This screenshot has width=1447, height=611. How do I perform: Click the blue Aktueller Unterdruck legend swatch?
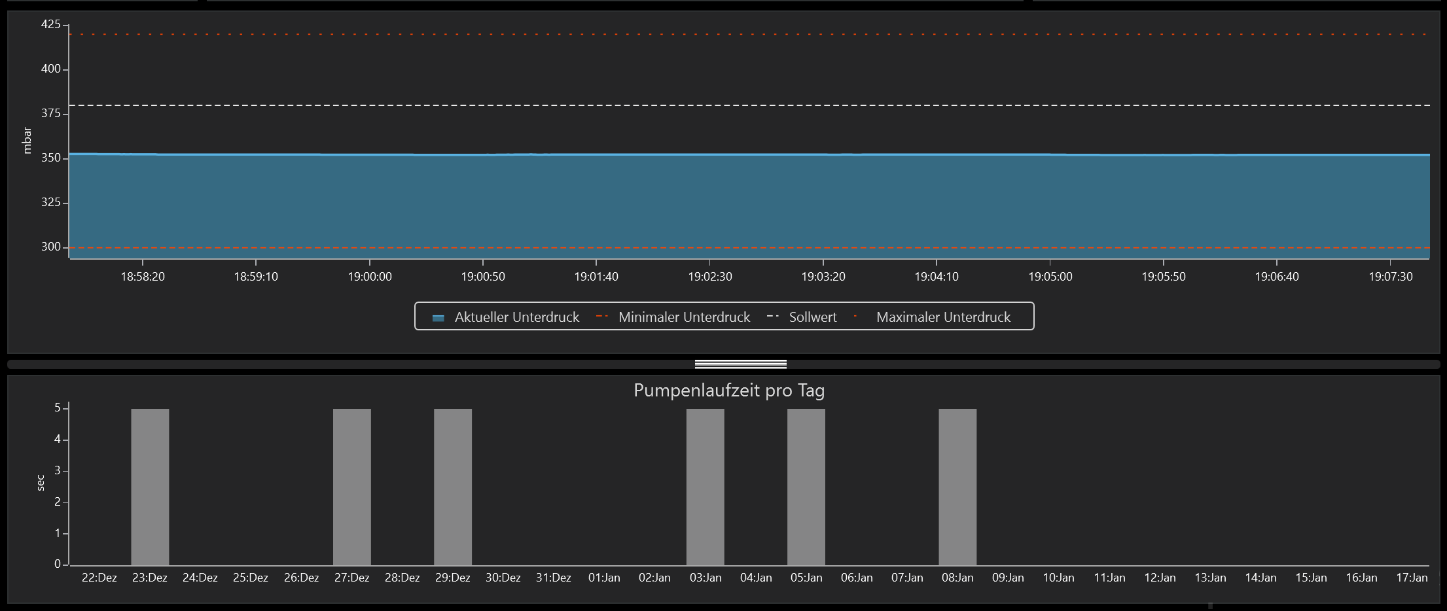coord(438,318)
